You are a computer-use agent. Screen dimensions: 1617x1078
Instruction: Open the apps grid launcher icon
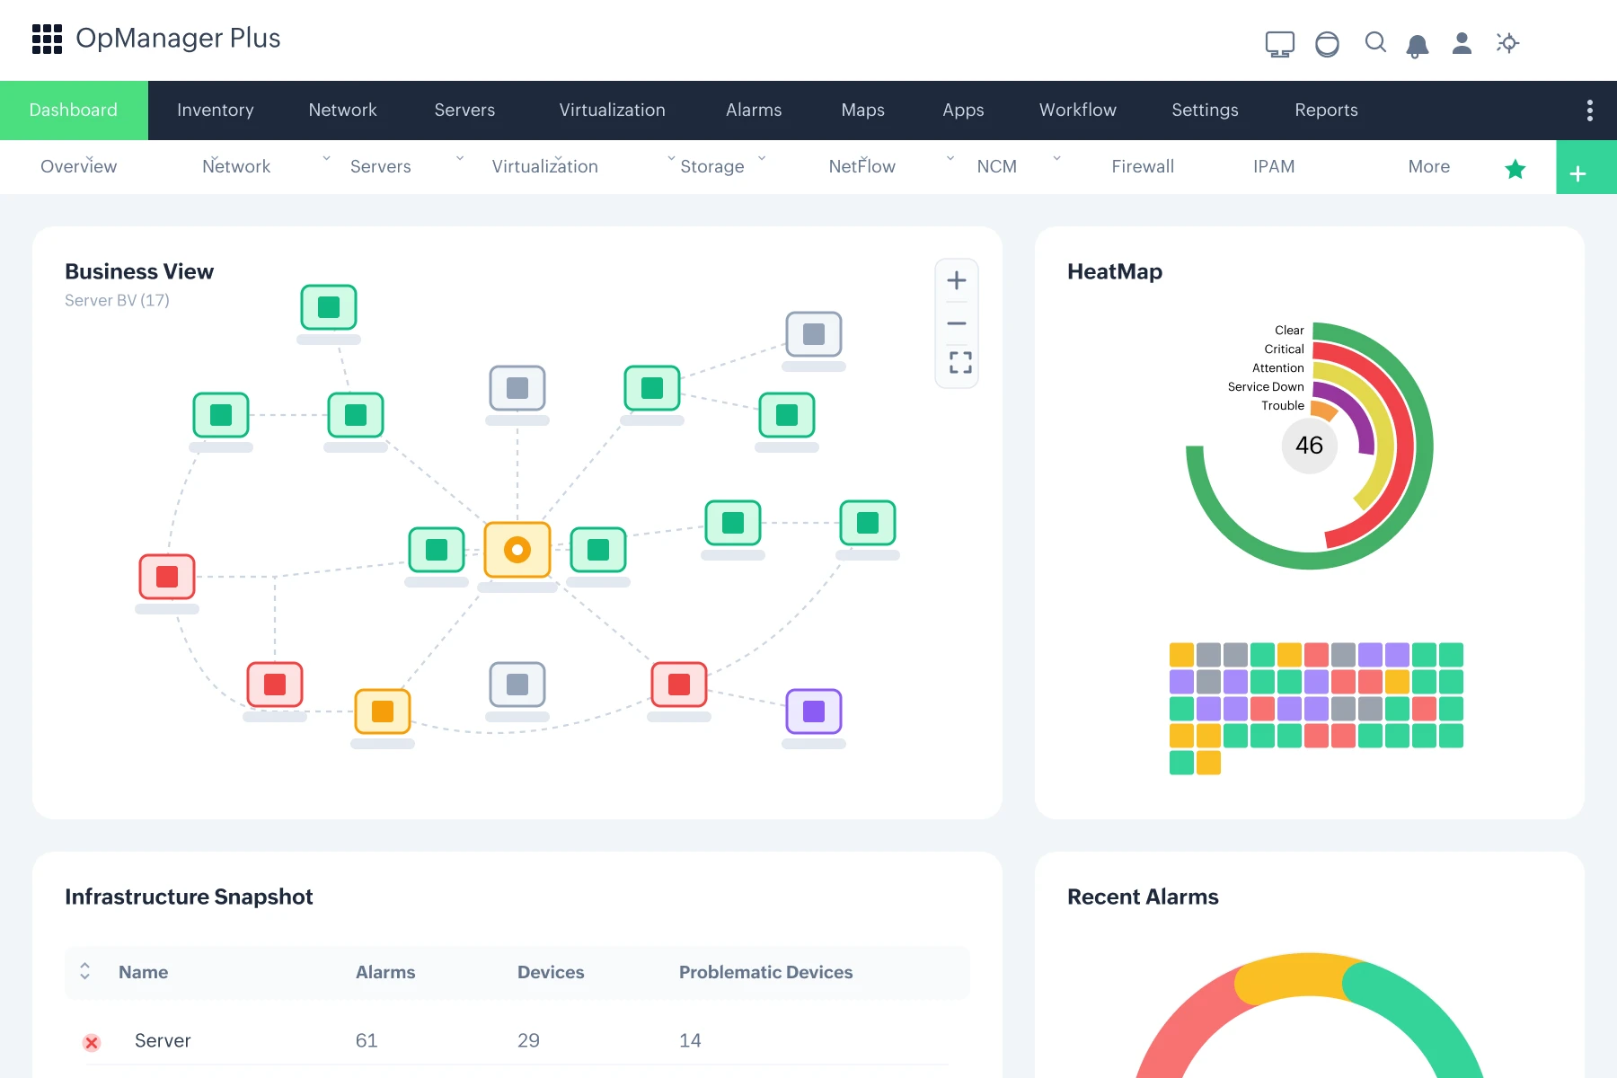(47, 39)
